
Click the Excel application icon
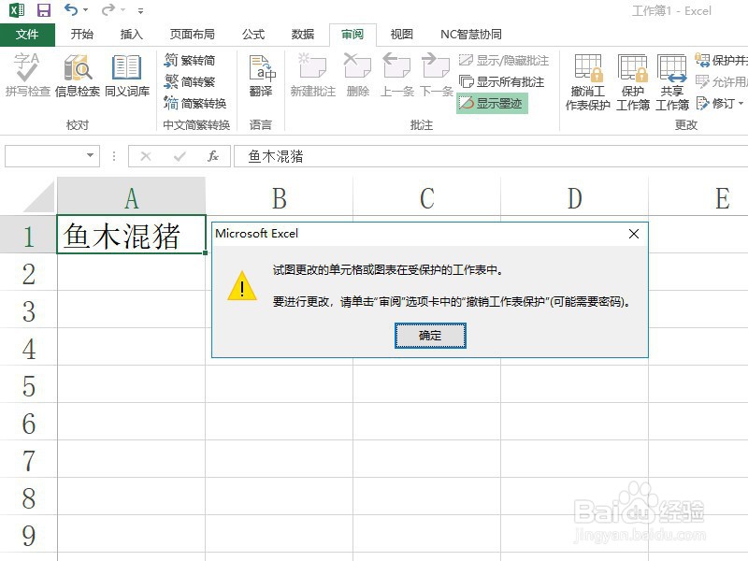[x=17, y=10]
